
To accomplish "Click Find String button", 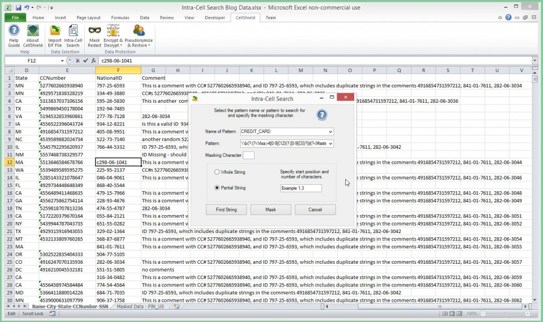I will pyautogui.click(x=226, y=210).
